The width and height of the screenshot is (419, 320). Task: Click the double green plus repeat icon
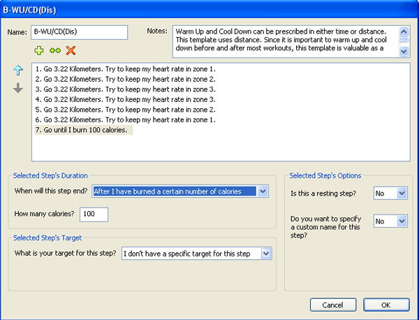[x=55, y=50]
